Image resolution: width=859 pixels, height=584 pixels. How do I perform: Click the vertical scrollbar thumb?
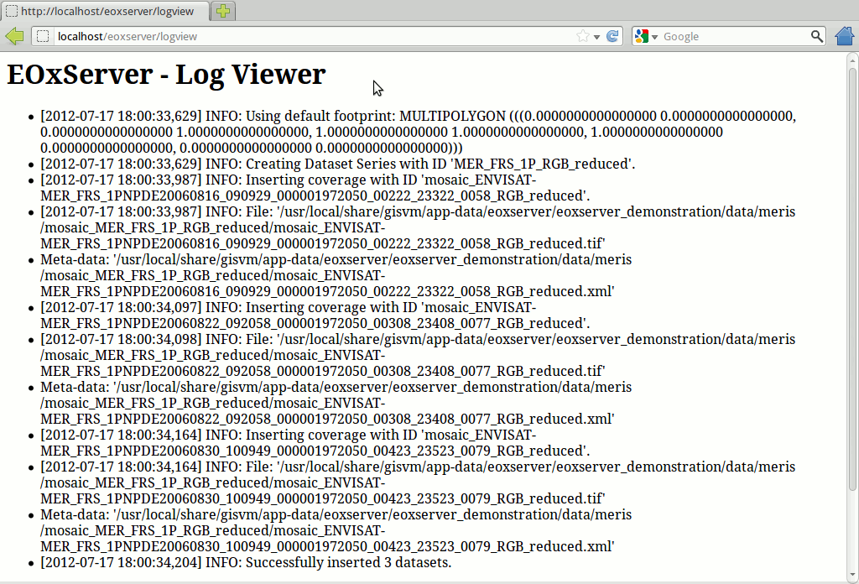click(852, 279)
